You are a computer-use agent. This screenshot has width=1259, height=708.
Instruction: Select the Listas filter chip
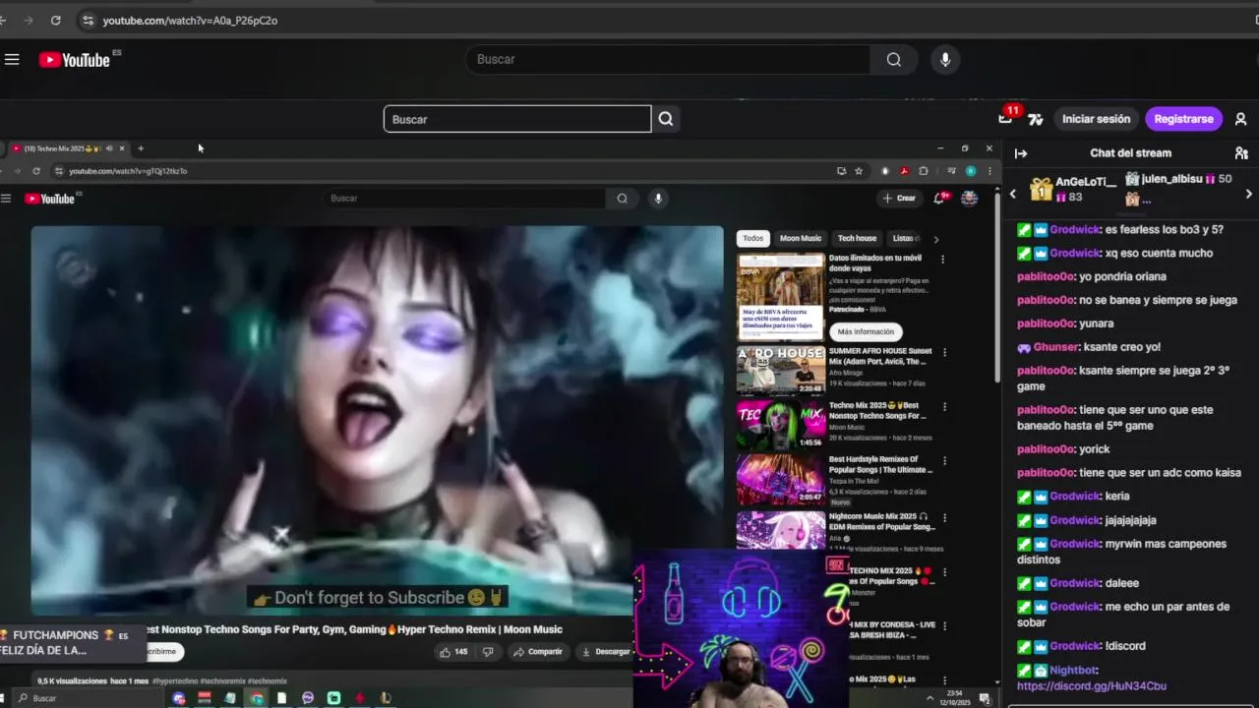coord(905,238)
